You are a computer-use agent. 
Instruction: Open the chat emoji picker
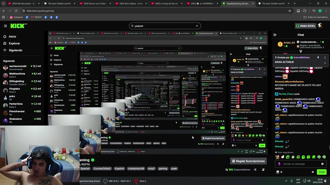pyautogui.click(x=322, y=164)
